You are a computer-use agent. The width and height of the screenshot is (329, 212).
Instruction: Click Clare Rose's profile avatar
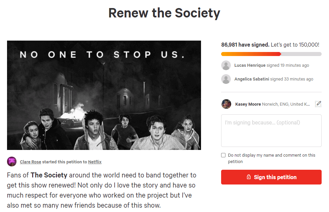pos(12,162)
